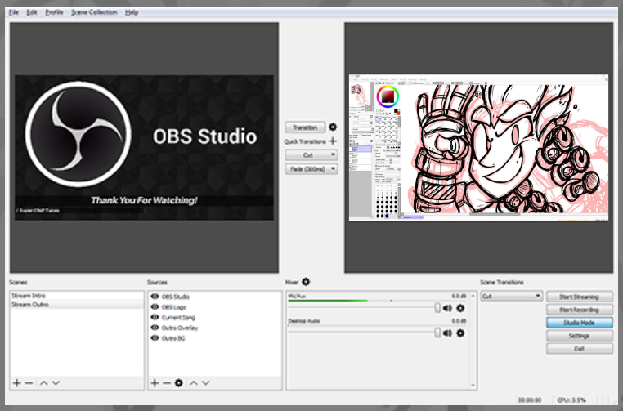Open the Scene Transitions Cut dropdown

tap(511, 296)
